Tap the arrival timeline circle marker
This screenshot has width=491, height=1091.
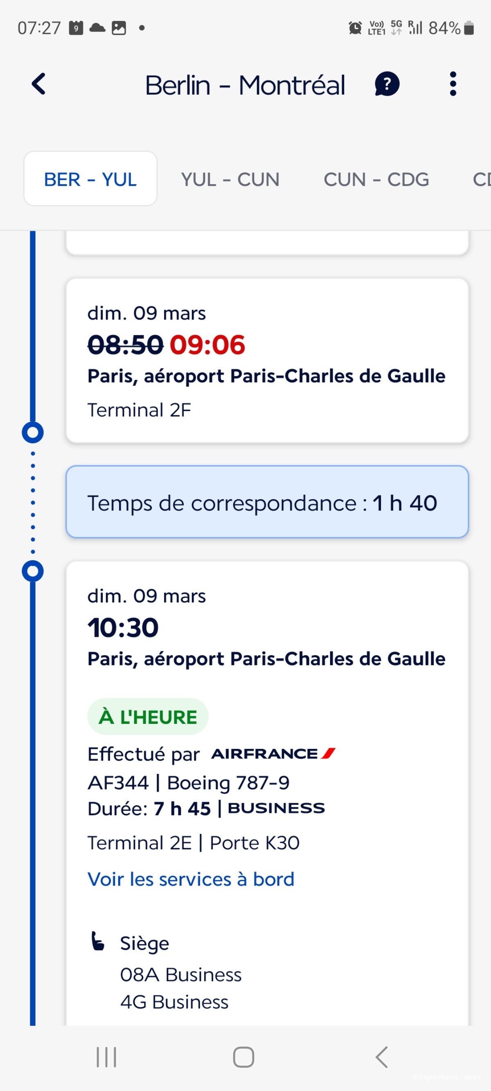[33, 433]
